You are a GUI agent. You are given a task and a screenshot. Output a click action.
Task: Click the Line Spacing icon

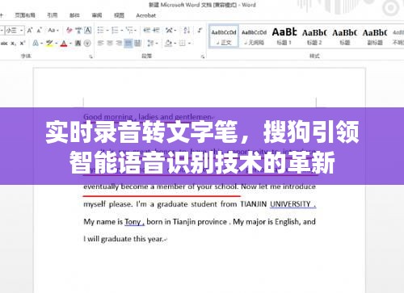(x=150, y=43)
